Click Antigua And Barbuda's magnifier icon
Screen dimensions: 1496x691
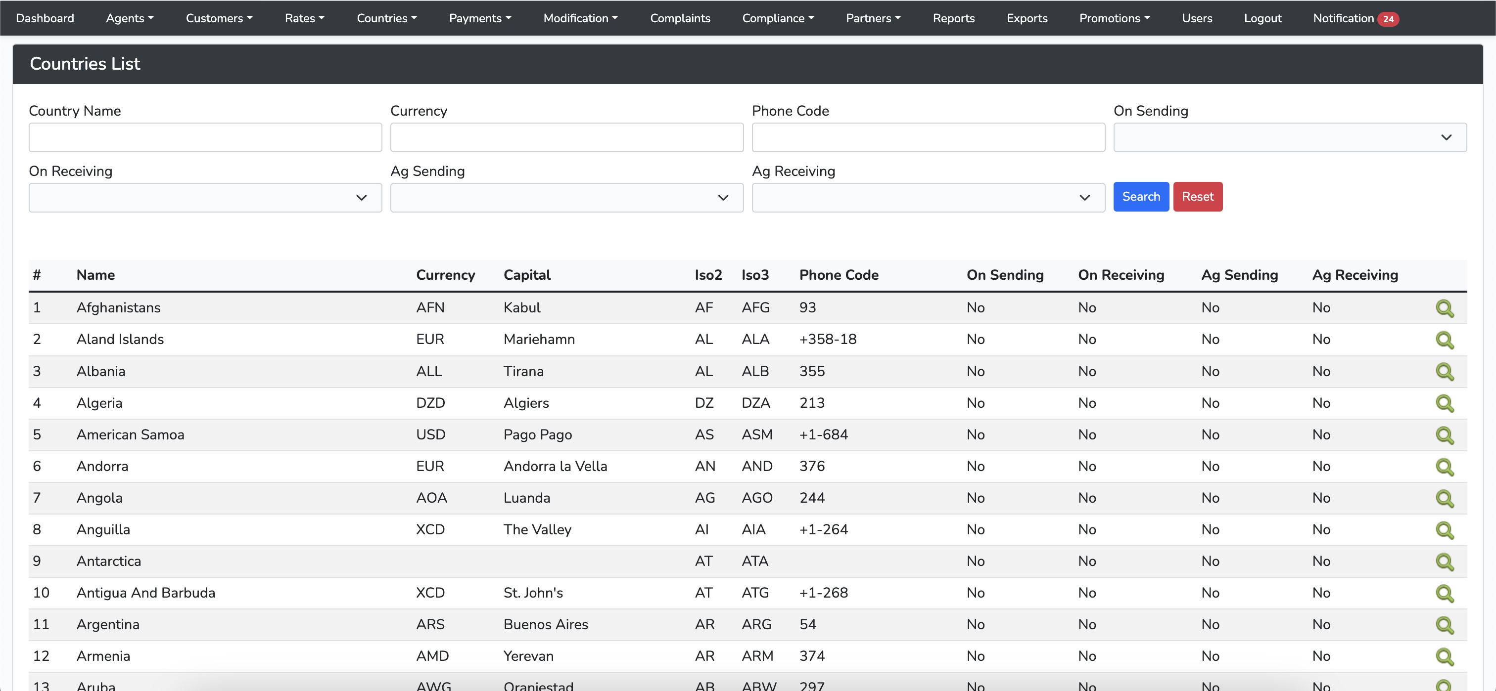pyautogui.click(x=1445, y=593)
